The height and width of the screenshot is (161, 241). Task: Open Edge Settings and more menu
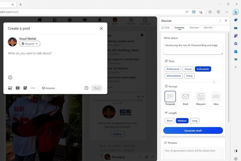tap(227, 12)
